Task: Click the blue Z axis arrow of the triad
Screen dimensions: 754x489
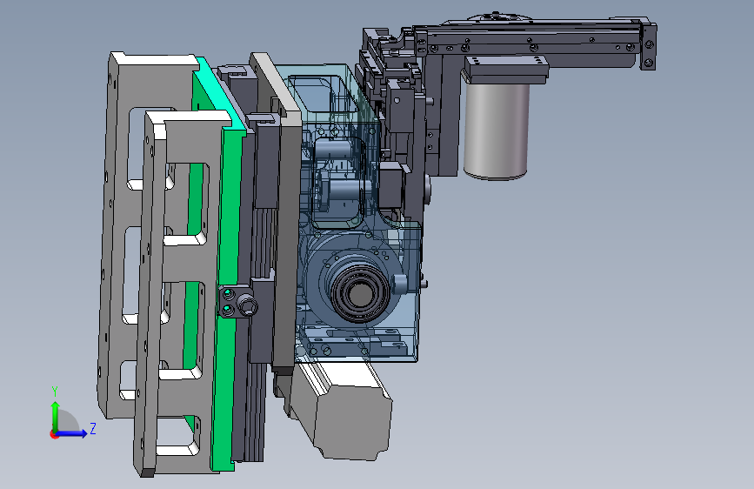Action: pyautogui.click(x=72, y=433)
